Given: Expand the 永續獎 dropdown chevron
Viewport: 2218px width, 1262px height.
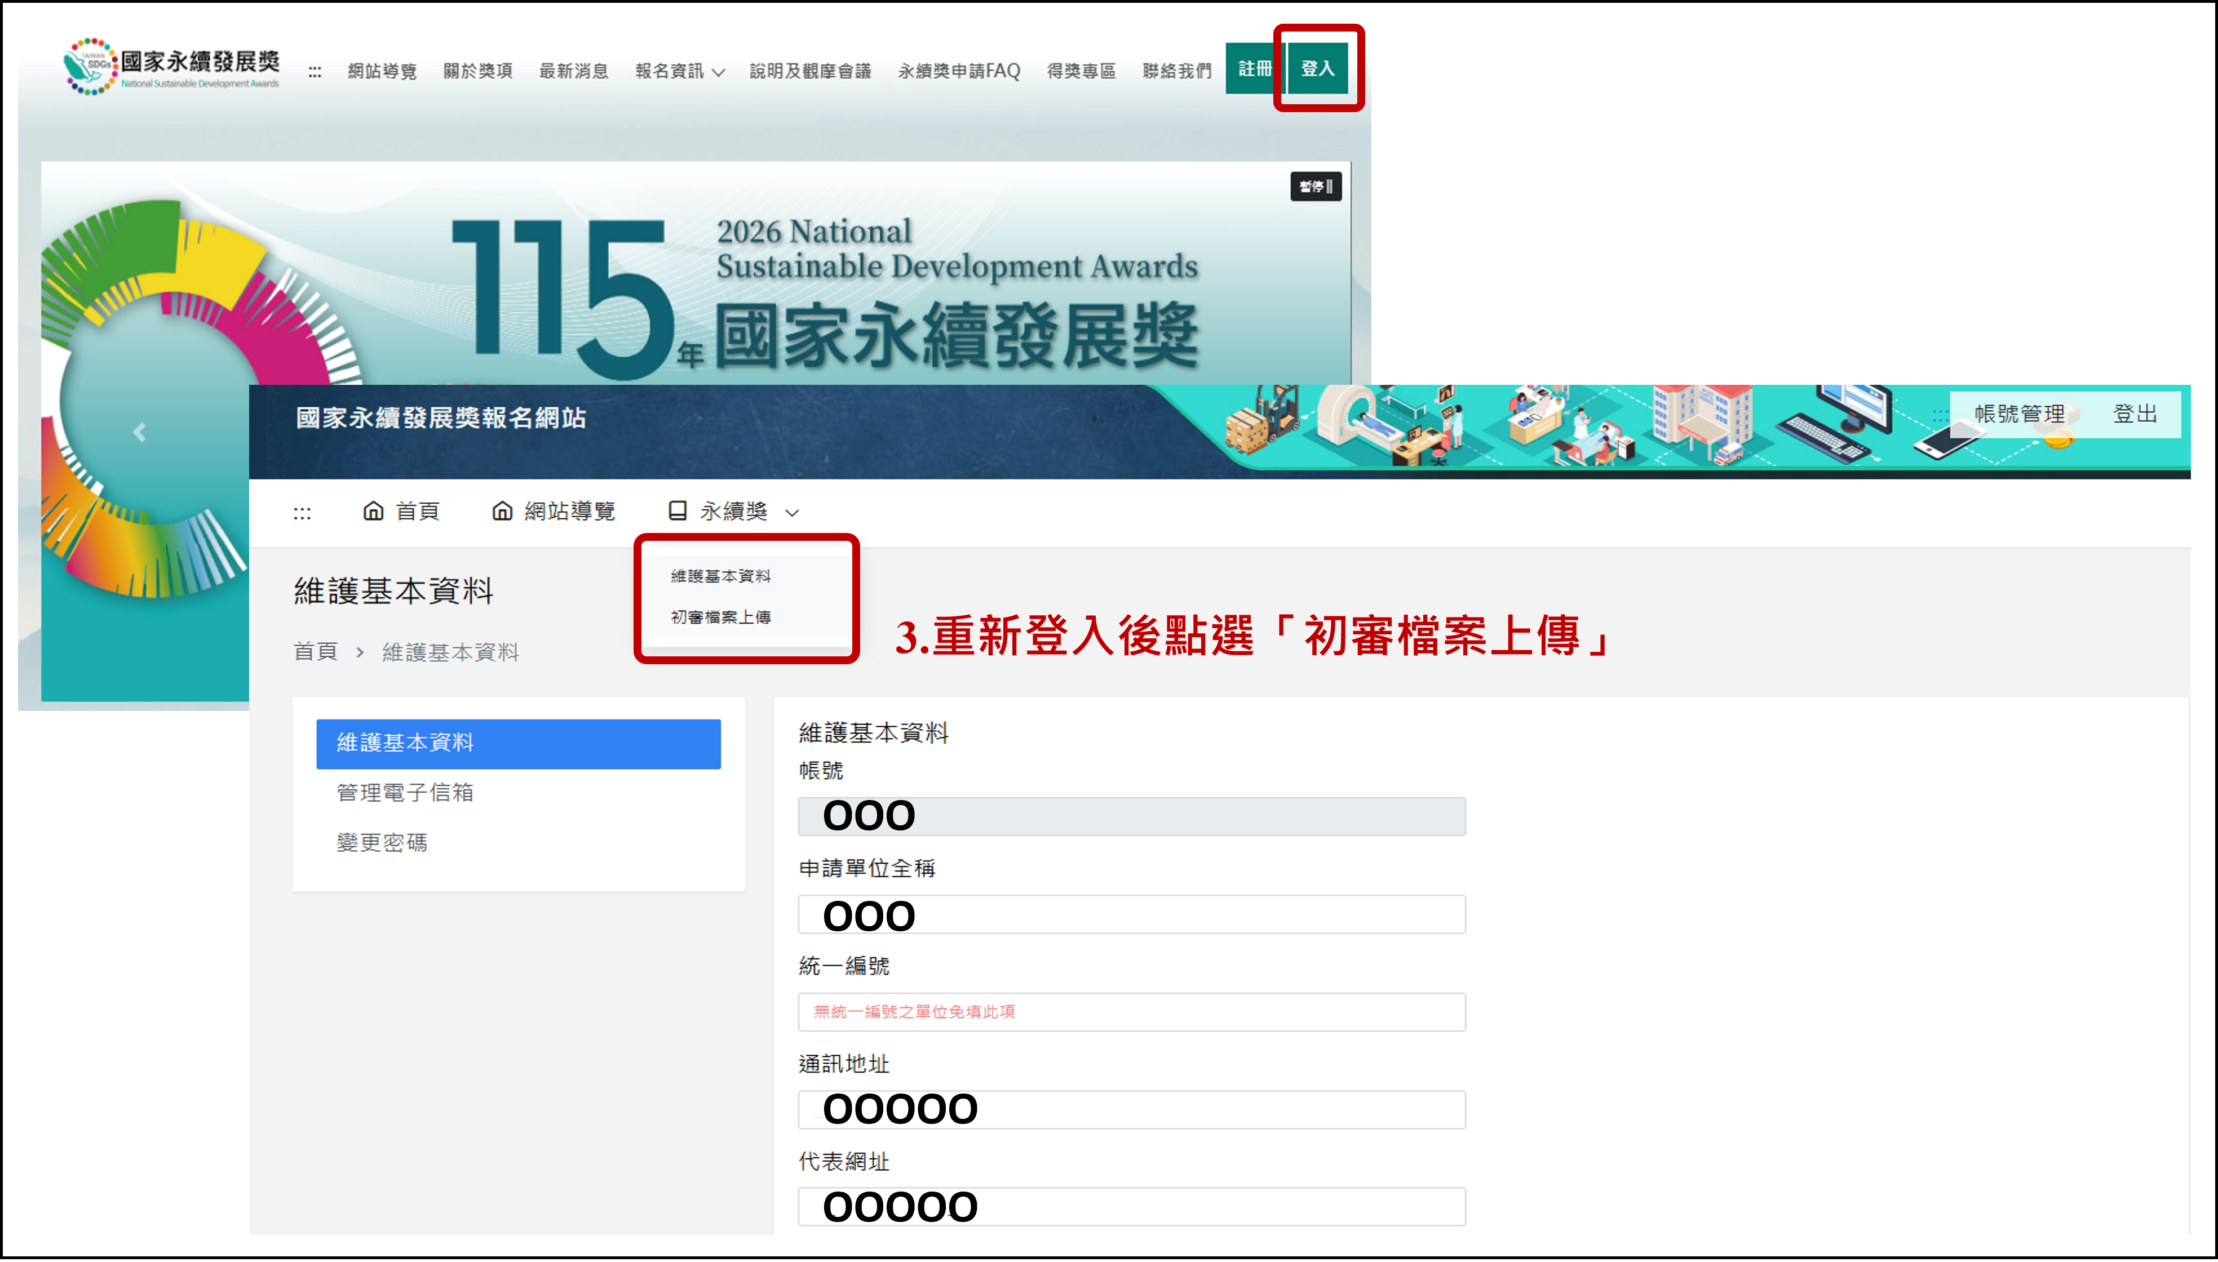Looking at the screenshot, I should 793,513.
